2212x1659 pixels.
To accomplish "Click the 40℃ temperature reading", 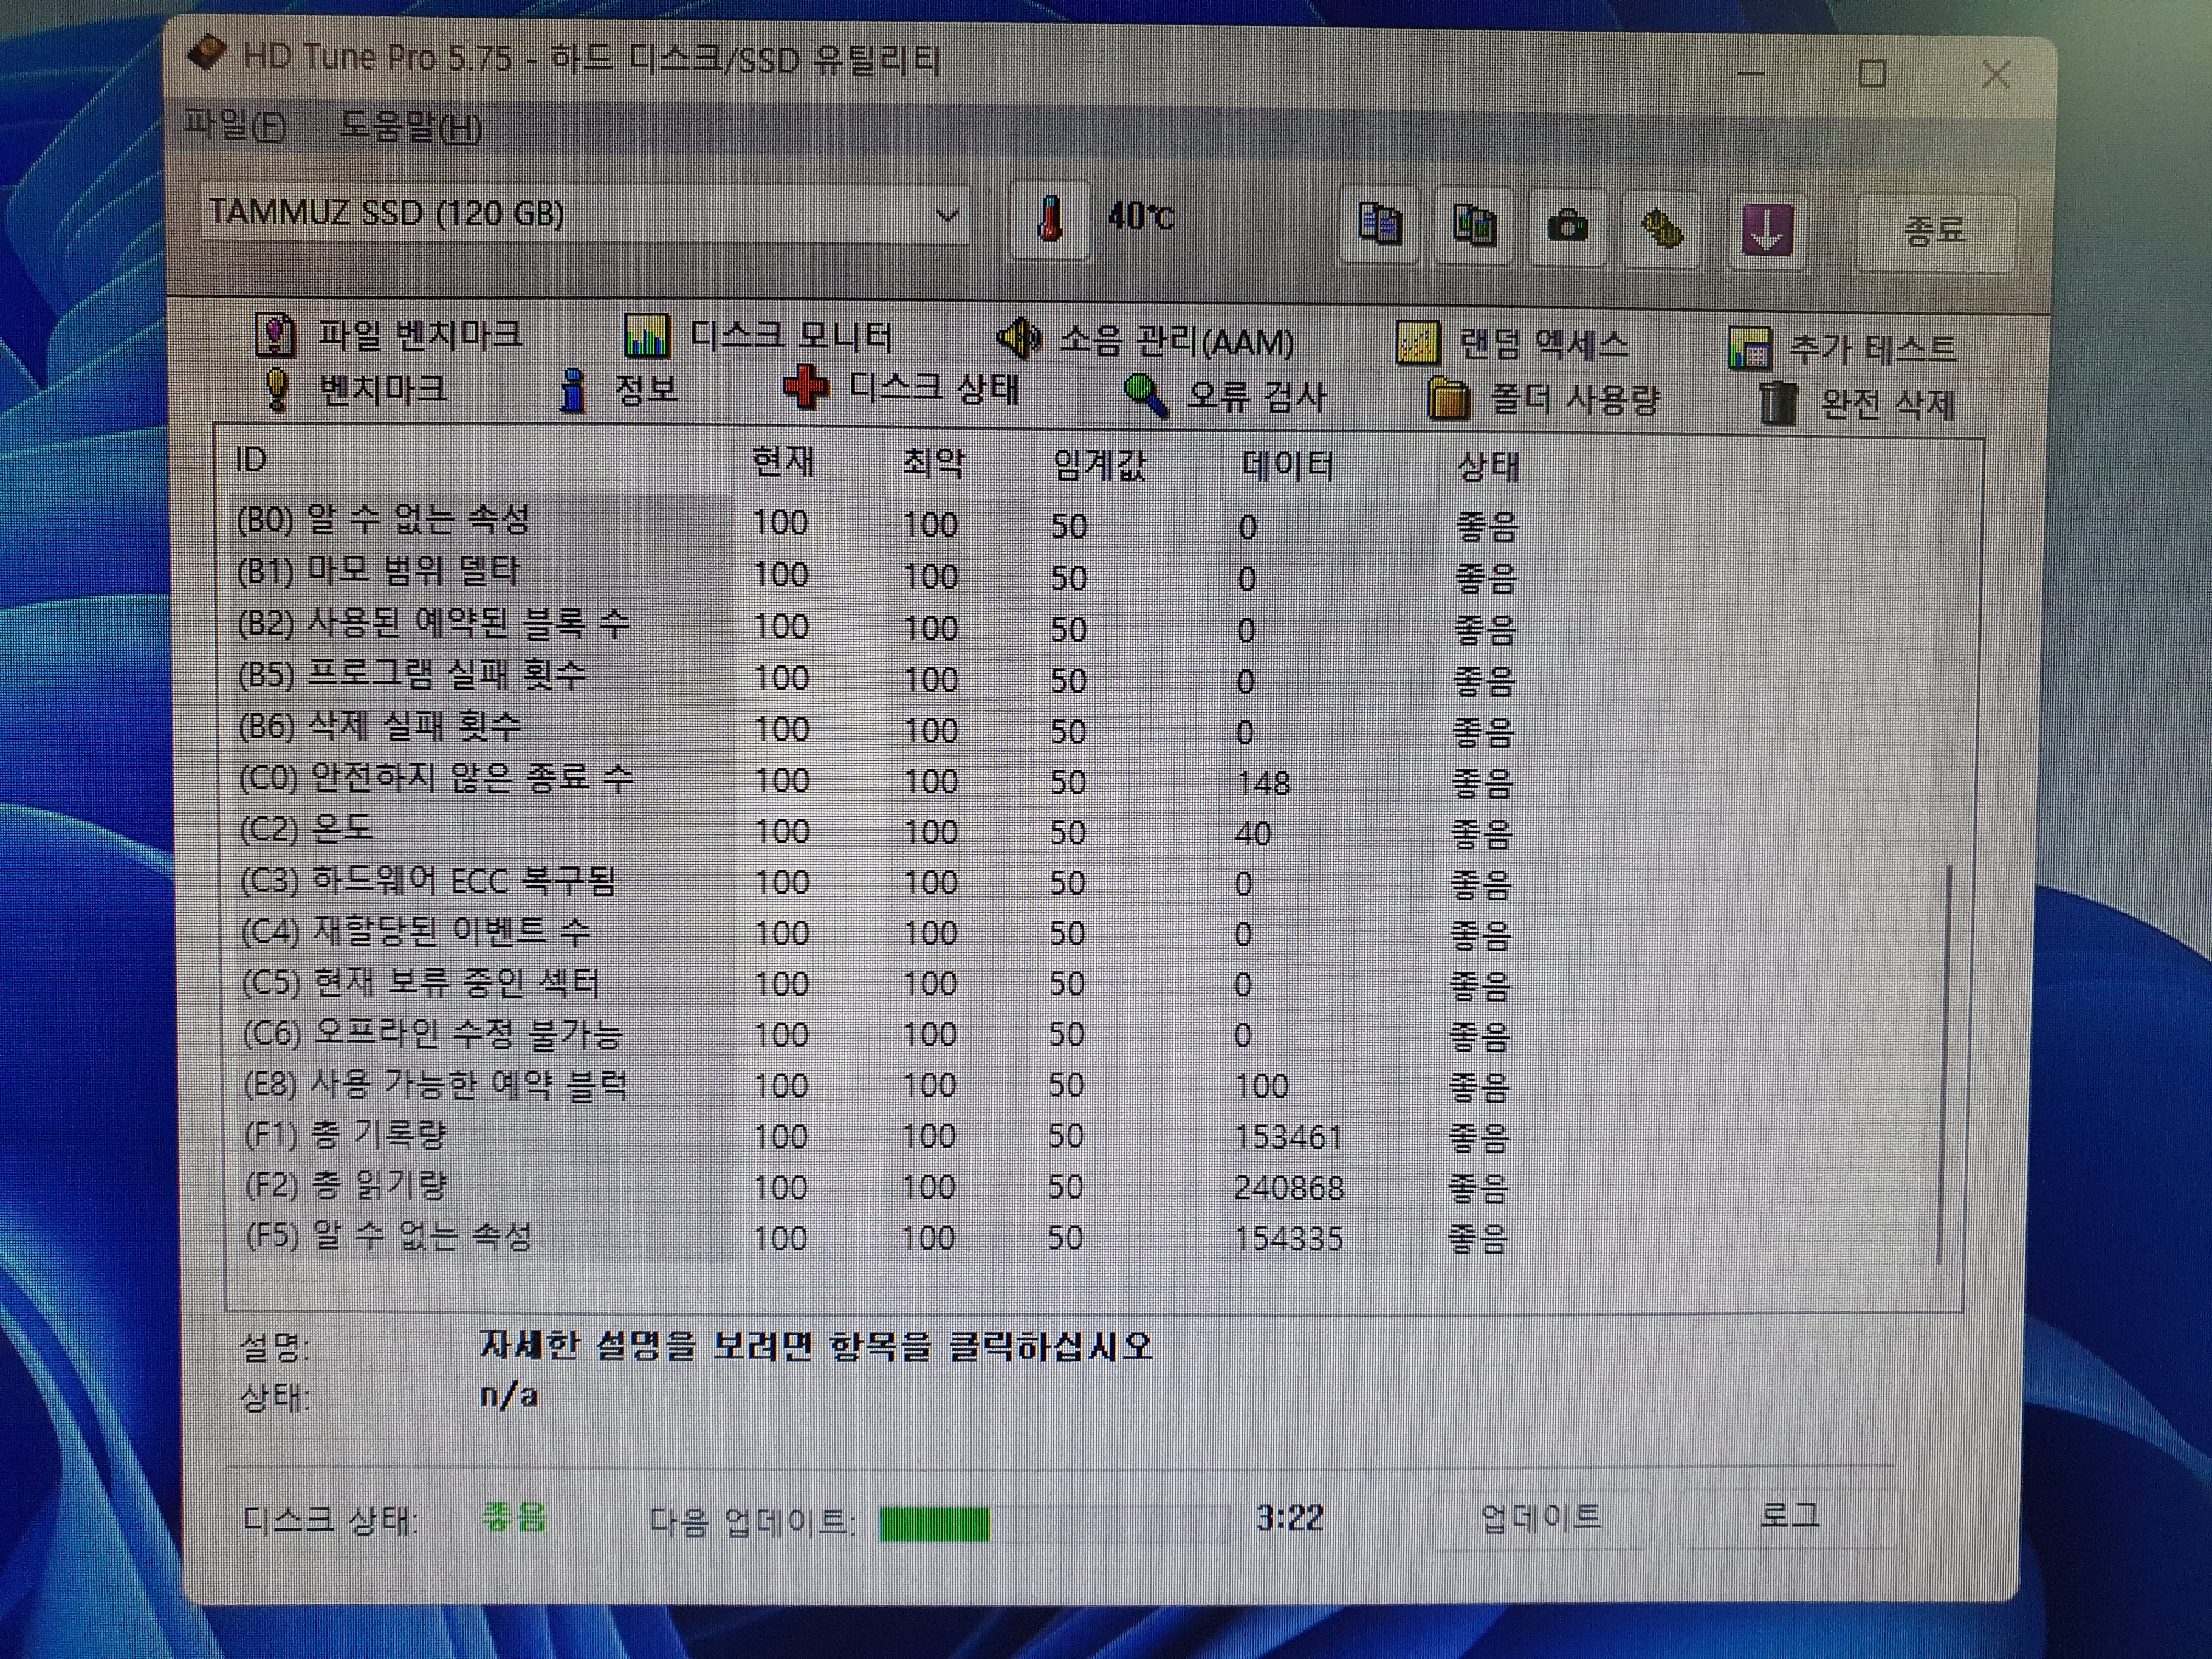I will click(x=1140, y=216).
